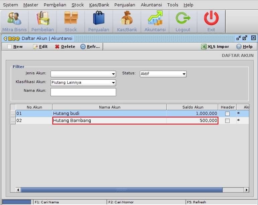
Task: Click the Edit pencil button
Action: [x=40, y=47]
